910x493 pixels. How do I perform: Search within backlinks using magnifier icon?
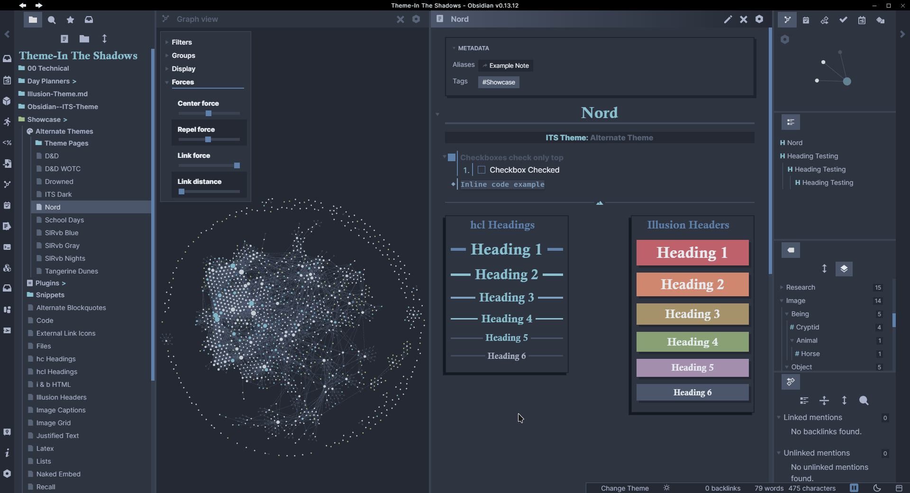coord(864,401)
